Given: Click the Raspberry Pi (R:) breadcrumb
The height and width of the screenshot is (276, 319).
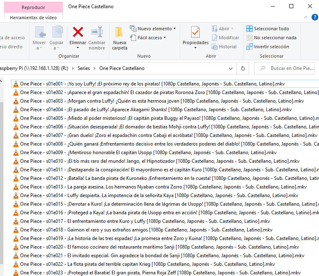Looking at the screenshot, I should click(34, 68).
